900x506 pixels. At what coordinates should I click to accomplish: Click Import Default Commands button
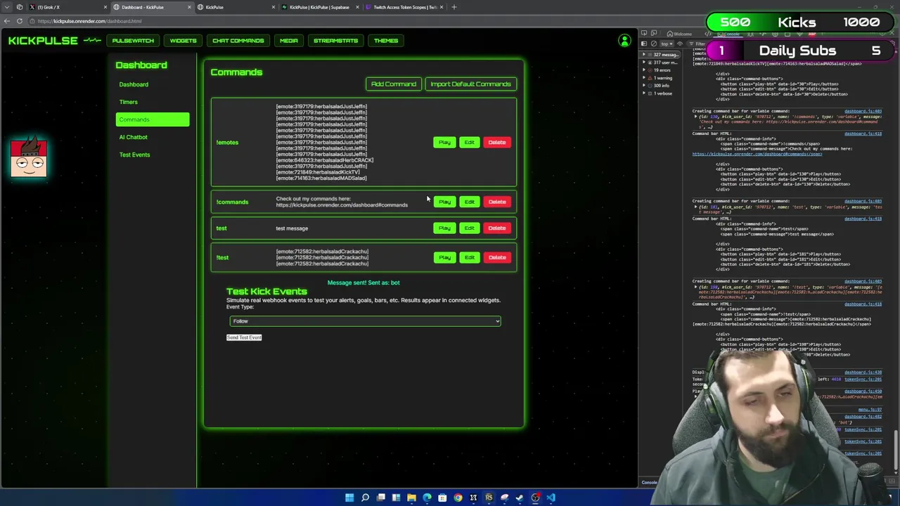[470, 84]
